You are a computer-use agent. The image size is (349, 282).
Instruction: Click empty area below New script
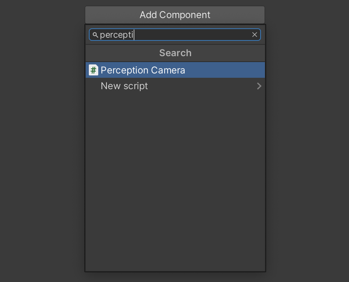[x=175, y=178]
